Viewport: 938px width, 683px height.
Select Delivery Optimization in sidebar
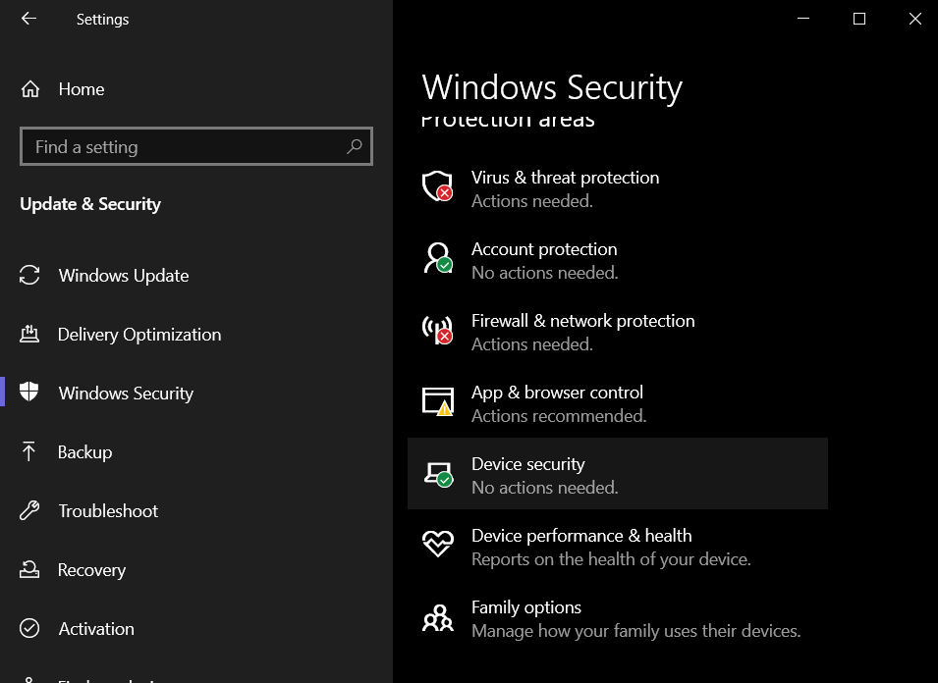tap(138, 335)
